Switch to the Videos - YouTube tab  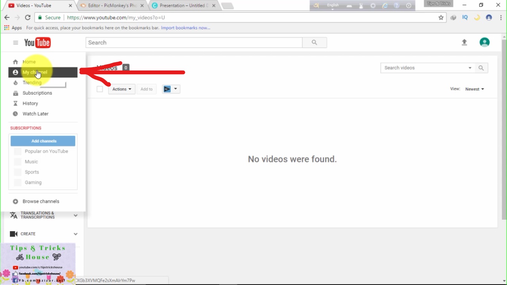pos(39,6)
